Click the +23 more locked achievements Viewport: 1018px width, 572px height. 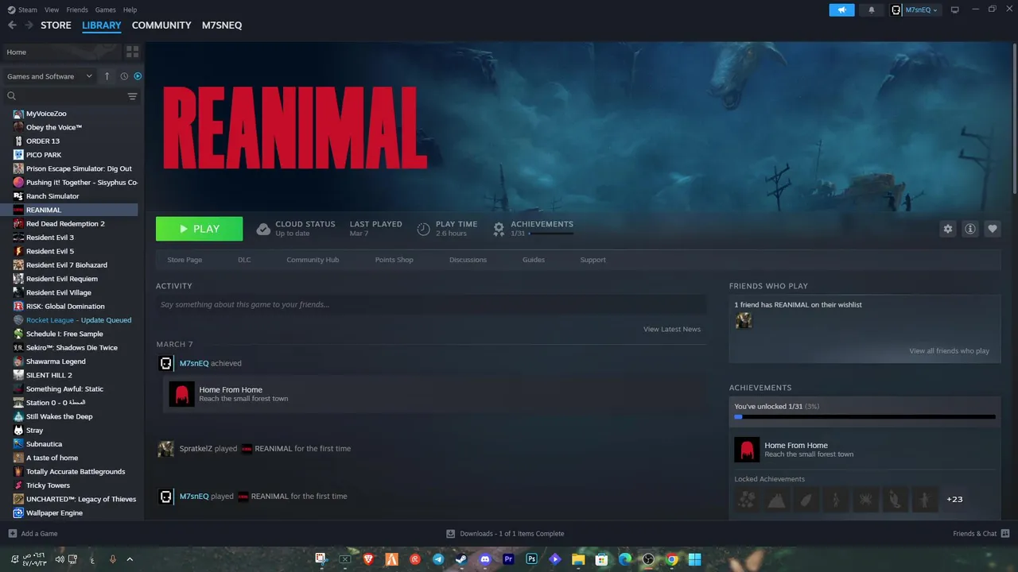pos(954,499)
